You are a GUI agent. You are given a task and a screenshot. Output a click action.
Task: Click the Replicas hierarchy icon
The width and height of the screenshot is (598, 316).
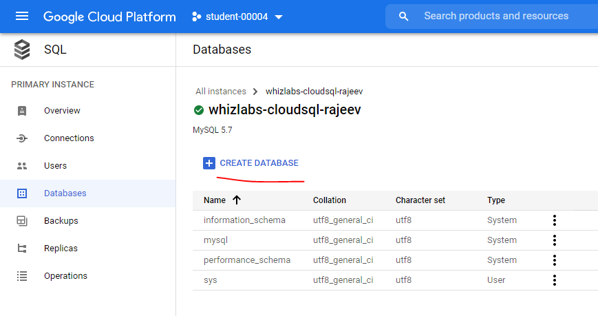point(22,249)
